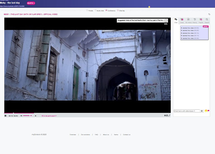Open the Search tab
The height and width of the screenshot is (154, 215).
(x=207, y=21)
